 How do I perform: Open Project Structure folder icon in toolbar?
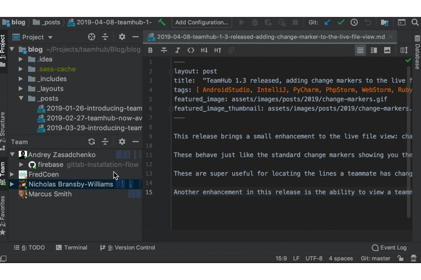tap(385, 23)
